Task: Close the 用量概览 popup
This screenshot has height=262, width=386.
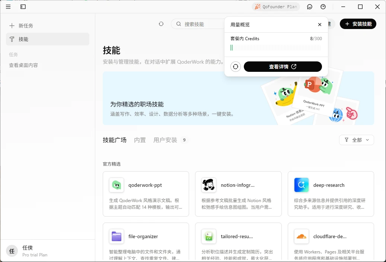Action: tap(320, 25)
